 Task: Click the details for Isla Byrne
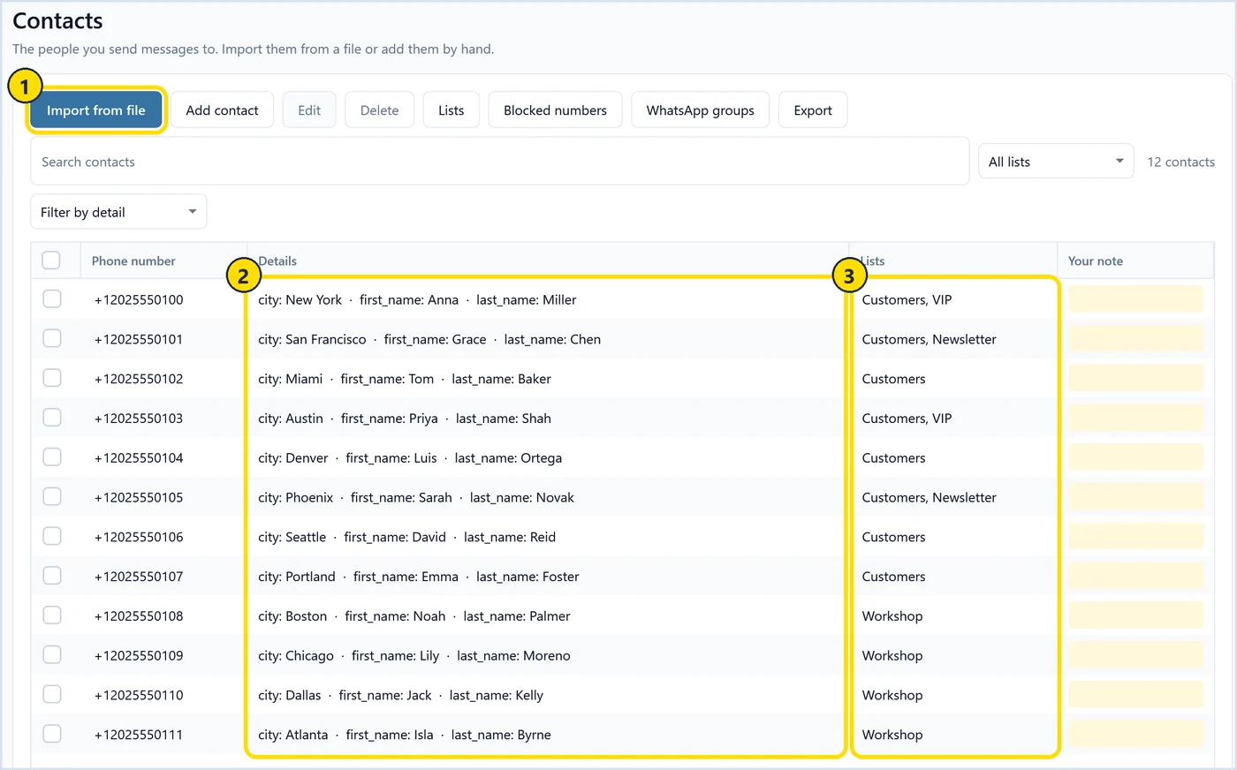[x=405, y=736]
